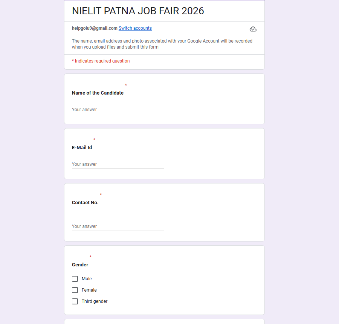Image resolution: width=339 pixels, height=324 pixels.
Task: Click the 'Indicates required question' notice
Action: click(101, 61)
